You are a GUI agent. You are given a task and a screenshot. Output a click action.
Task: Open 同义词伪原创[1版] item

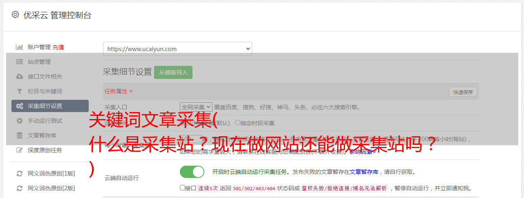click(51, 173)
